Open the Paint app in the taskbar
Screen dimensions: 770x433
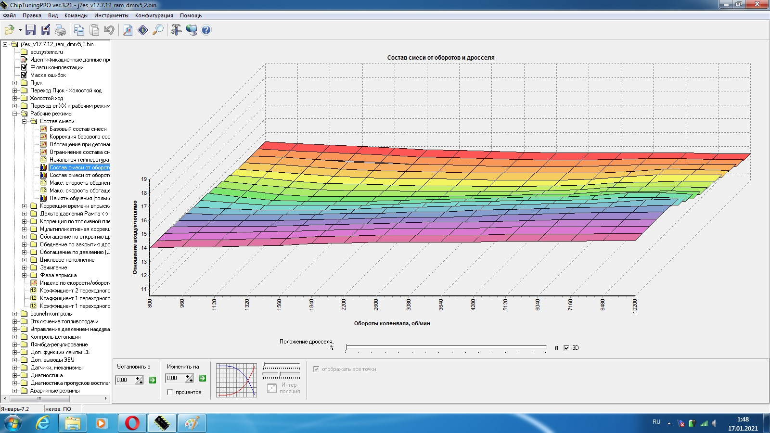pyautogui.click(x=192, y=423)
